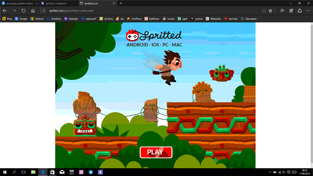Click the red PLAY button
Viewport: 313px width, 176px height.
156,152
